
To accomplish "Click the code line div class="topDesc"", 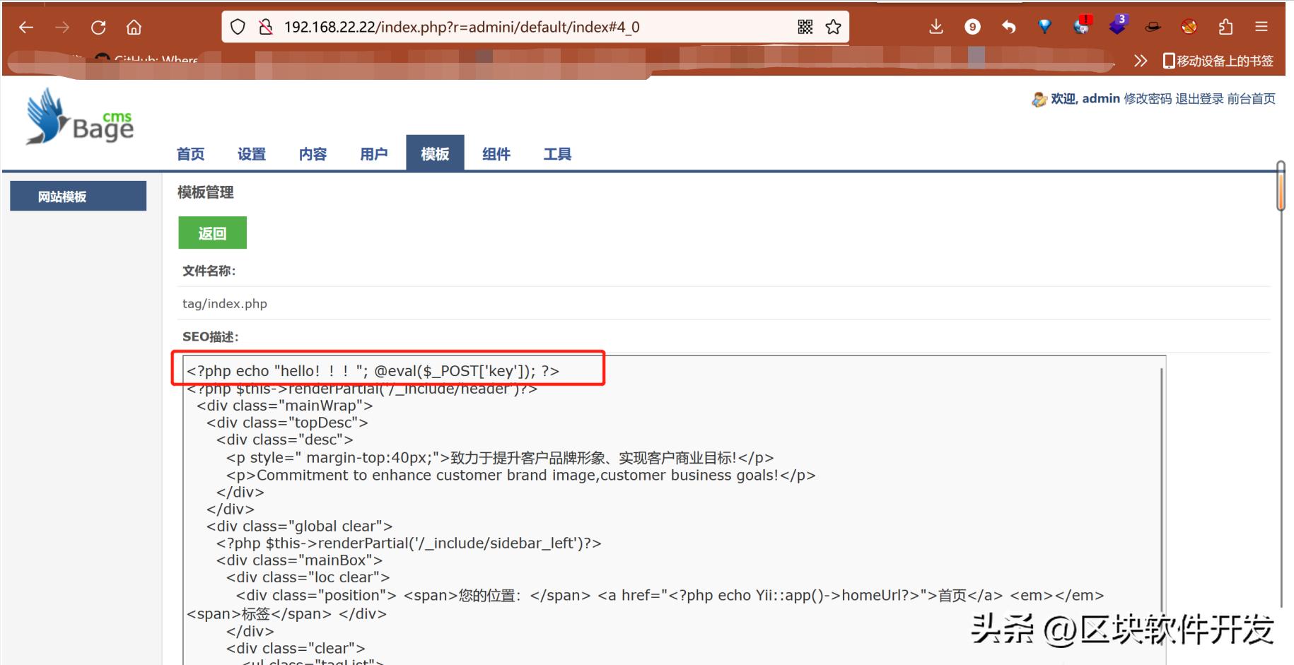I will 287,423.
